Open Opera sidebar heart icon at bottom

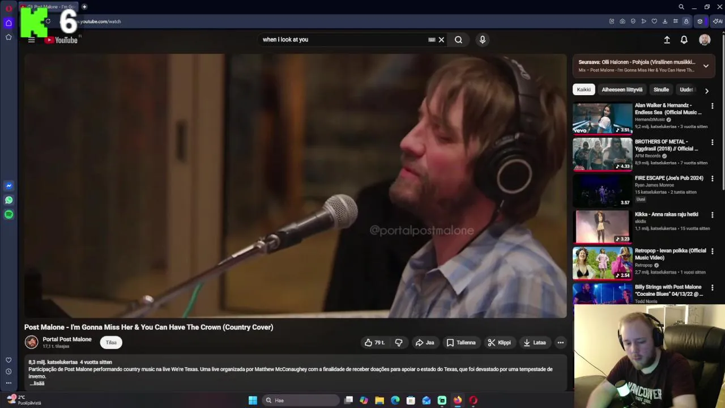coord(8,360)
